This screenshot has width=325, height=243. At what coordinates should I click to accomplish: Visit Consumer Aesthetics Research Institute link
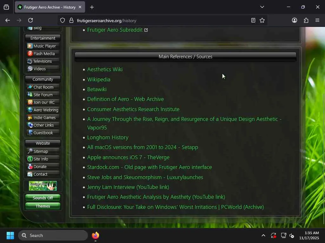pyautogui.click(x=133, y=109)
